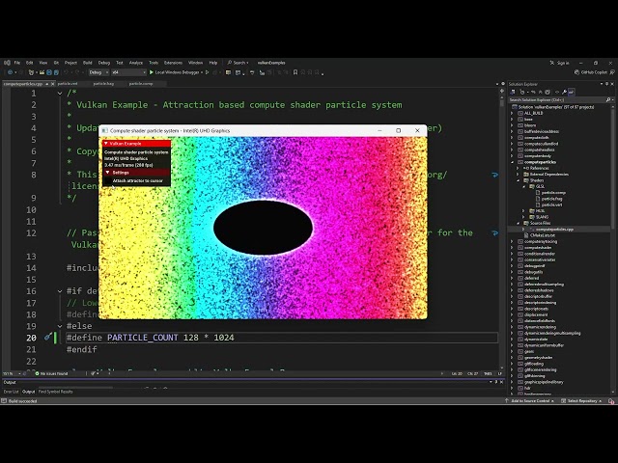This screenshot has height=463, width=618.
Task: Collapse the computeparticles project node
Action: 513,162
